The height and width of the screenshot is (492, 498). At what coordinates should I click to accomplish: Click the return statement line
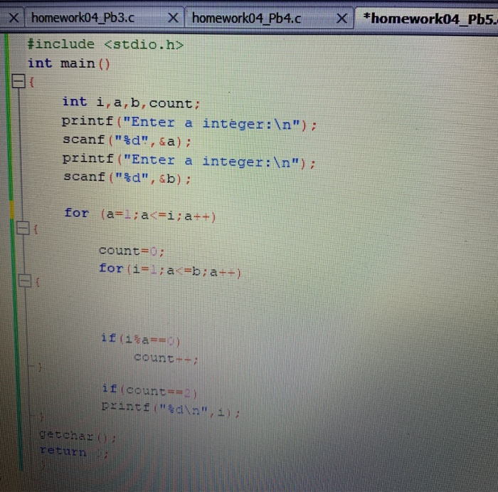74,452
